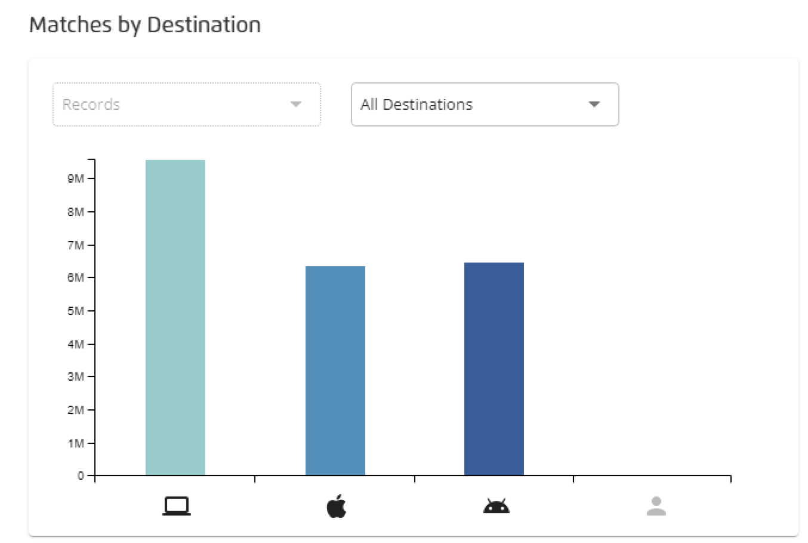Open the Records dropdown field
Screen dimensions: 808x543
click(173, 104)
